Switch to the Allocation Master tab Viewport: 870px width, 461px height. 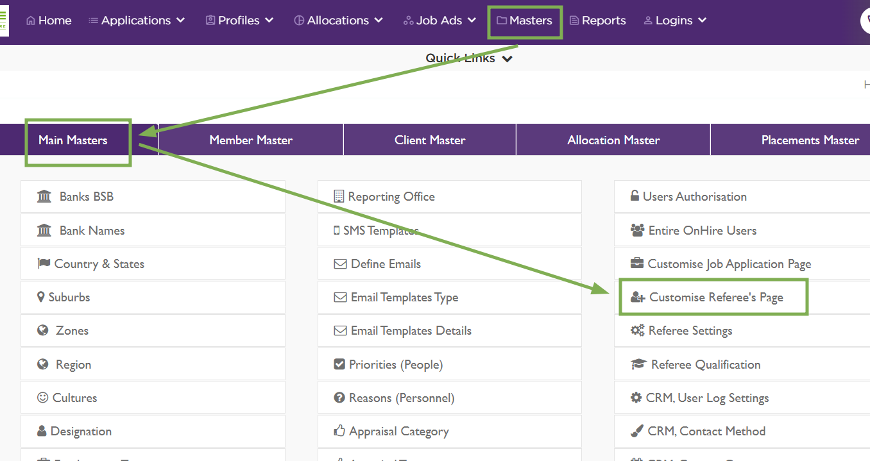[613, 140]
